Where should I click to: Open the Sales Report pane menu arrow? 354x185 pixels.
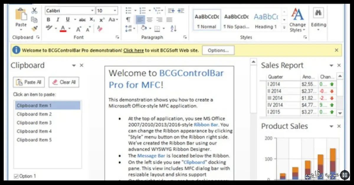(x=331, y=66)
